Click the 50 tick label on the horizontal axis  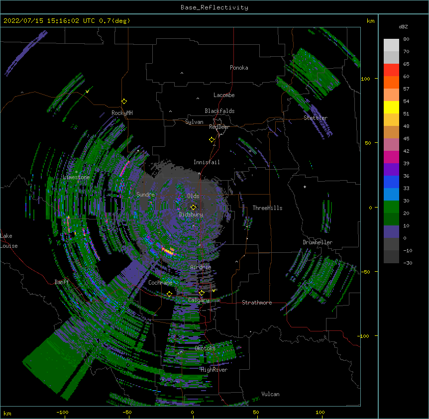click(x=256, y=413)
